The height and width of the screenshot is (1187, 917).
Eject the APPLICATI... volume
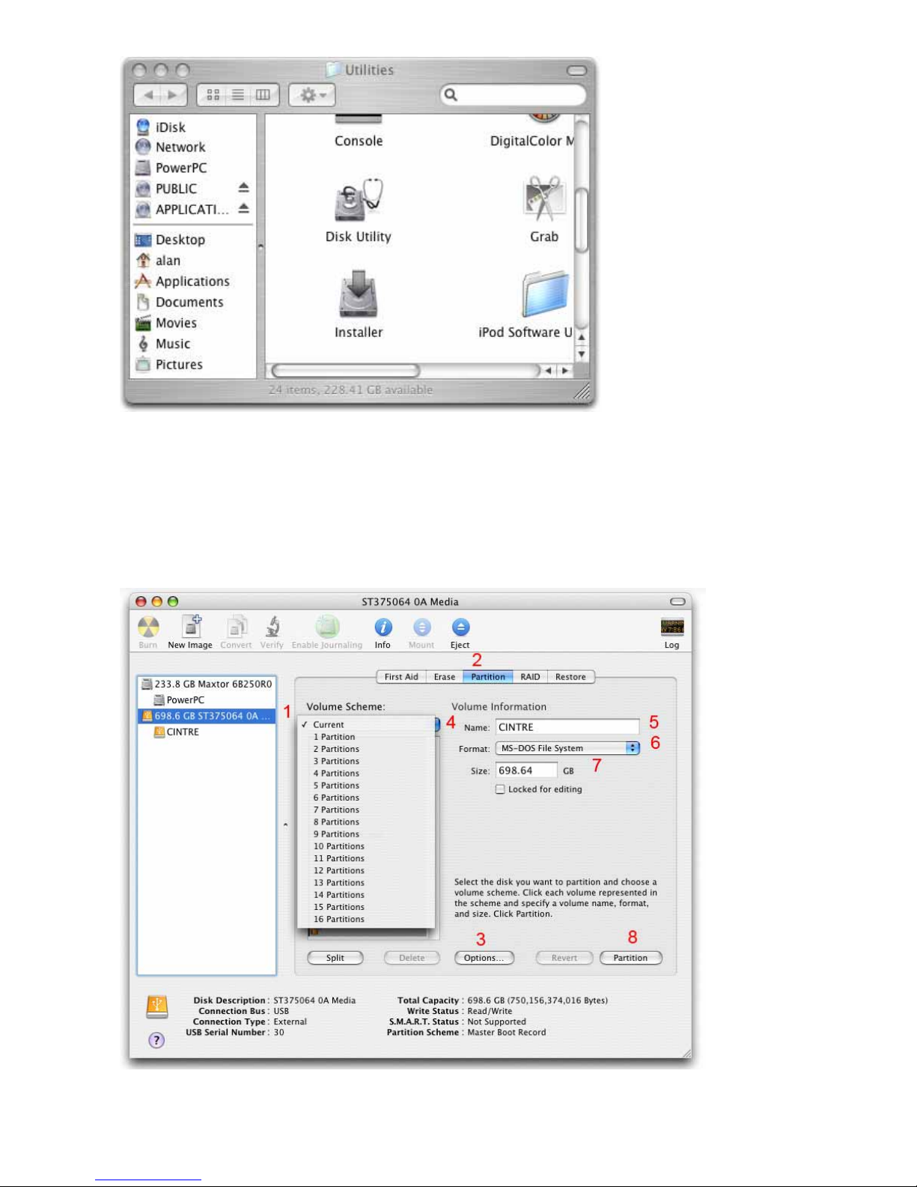pos(243,209)
